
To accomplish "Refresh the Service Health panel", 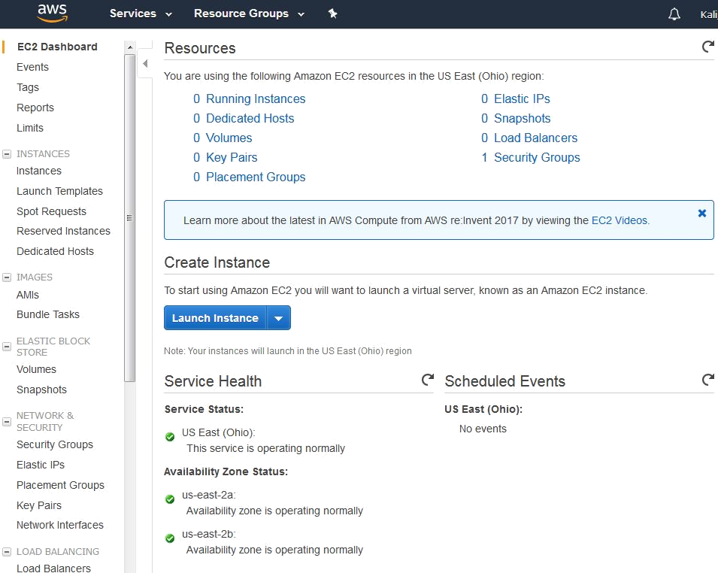I will [x=427, y=380].
